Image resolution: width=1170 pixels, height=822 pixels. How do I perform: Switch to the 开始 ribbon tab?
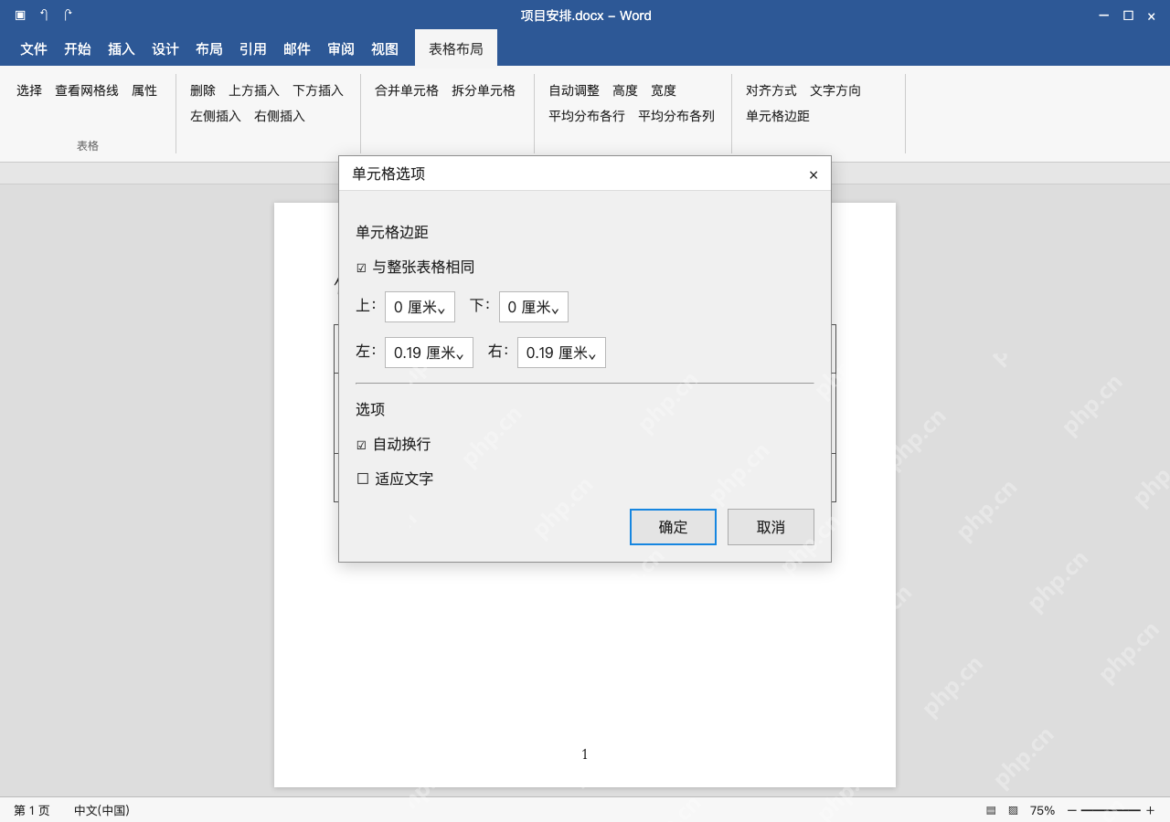[x=78, y=48]
